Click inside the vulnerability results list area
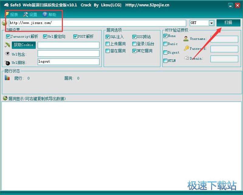 pyautogui.click(x=122, y=146)
